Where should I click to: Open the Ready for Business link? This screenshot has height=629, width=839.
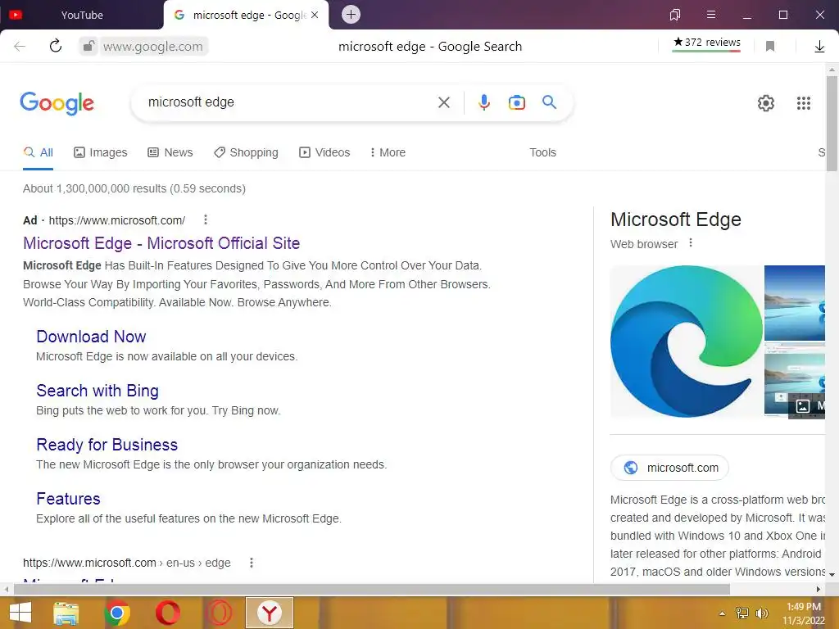coord(107,445)
